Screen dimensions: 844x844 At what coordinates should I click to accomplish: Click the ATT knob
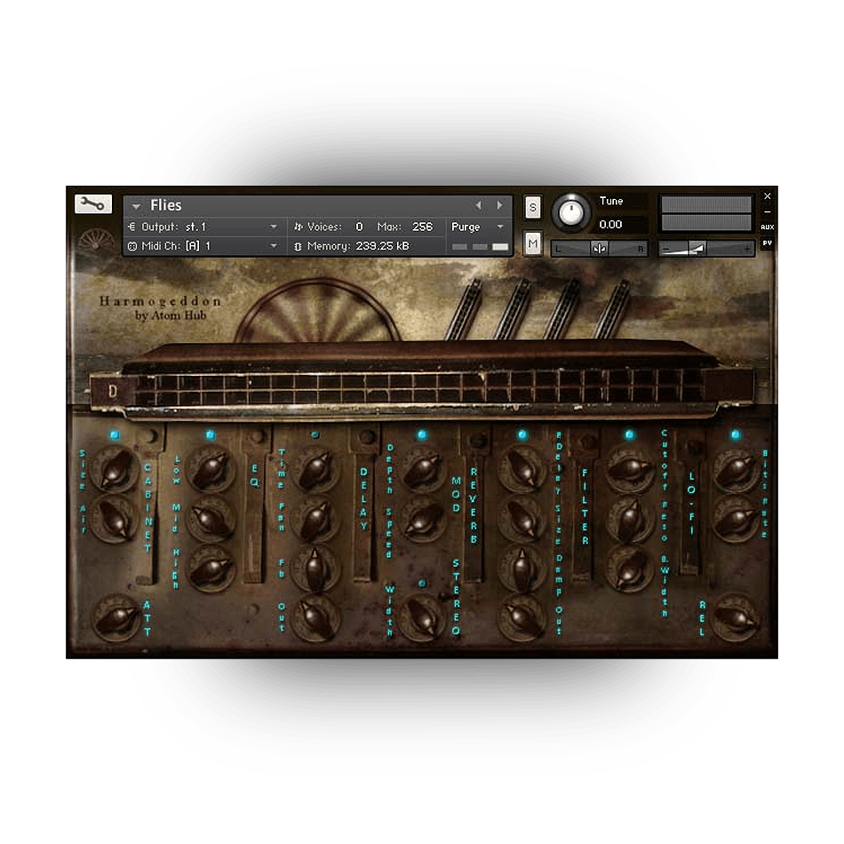115,617
